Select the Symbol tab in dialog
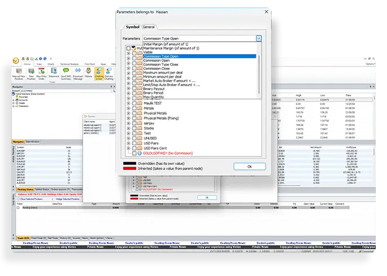The image size is (387, 276). tap(132, 27)
